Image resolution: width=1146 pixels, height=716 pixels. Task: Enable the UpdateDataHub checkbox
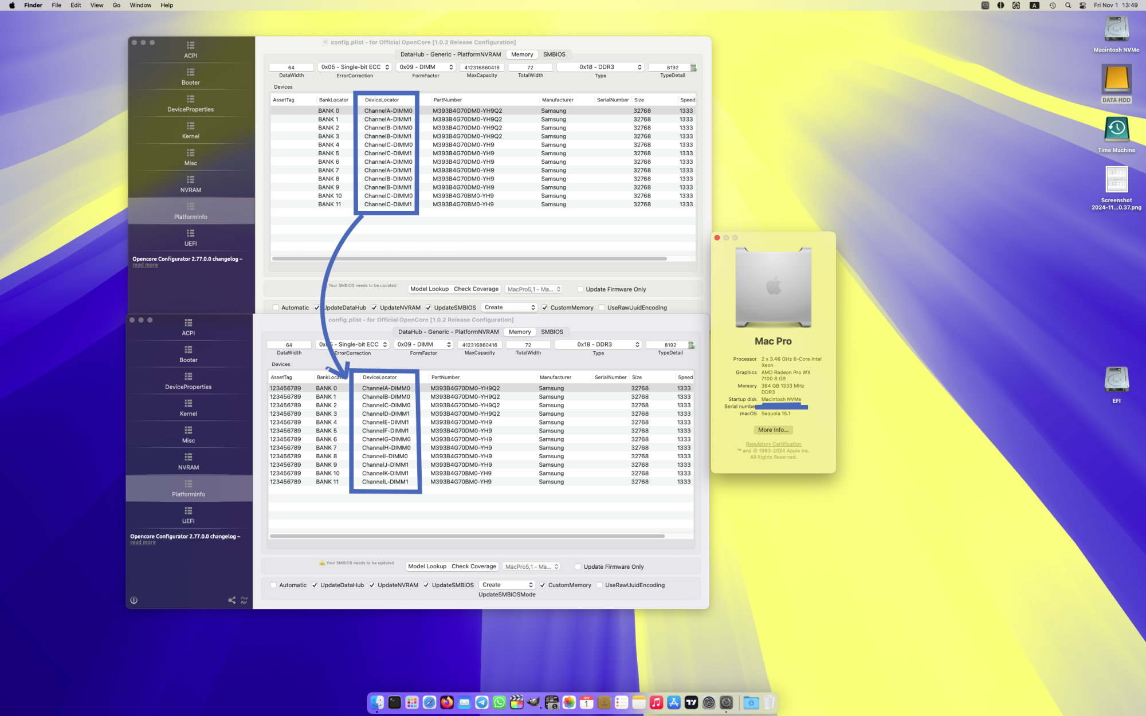(315, 585)
